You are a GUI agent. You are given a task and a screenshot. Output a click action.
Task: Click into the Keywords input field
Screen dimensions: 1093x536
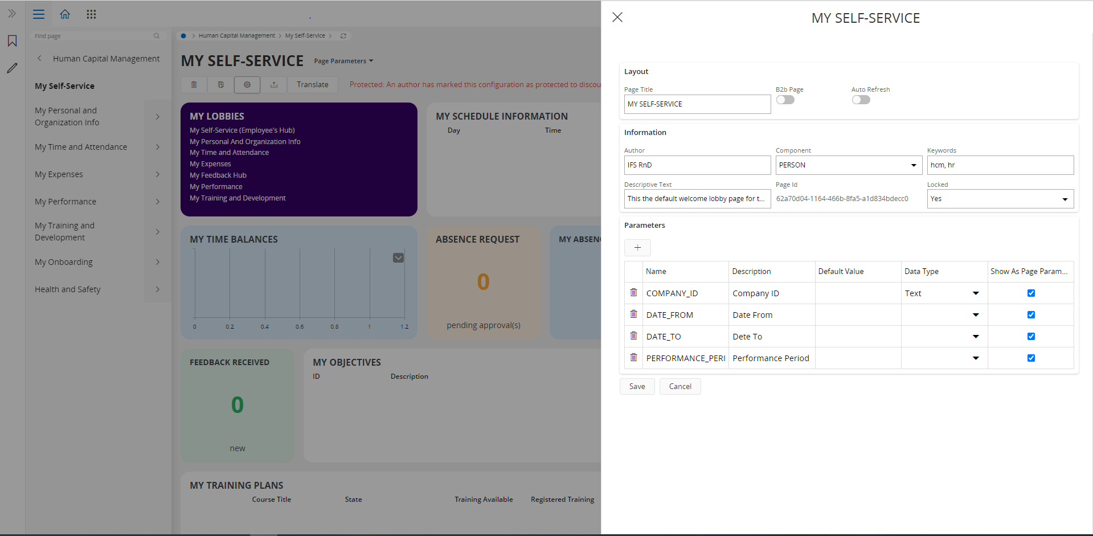pyautogui.click(x=1000, y=165)
